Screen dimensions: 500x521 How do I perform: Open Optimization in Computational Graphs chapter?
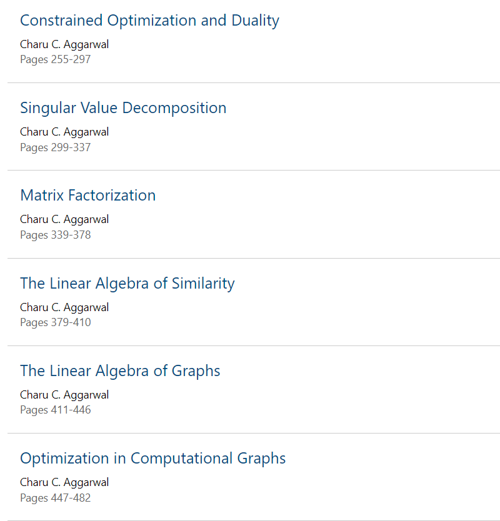pos(153,459)
